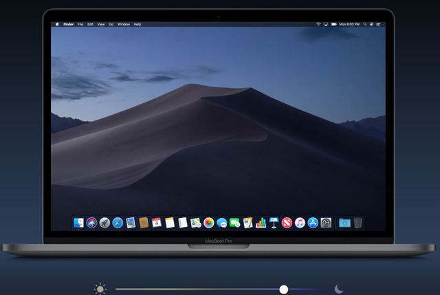Screen dimensions: 440x295
Task: Open the Finder menu in menu bar
Action: point(69,24)
